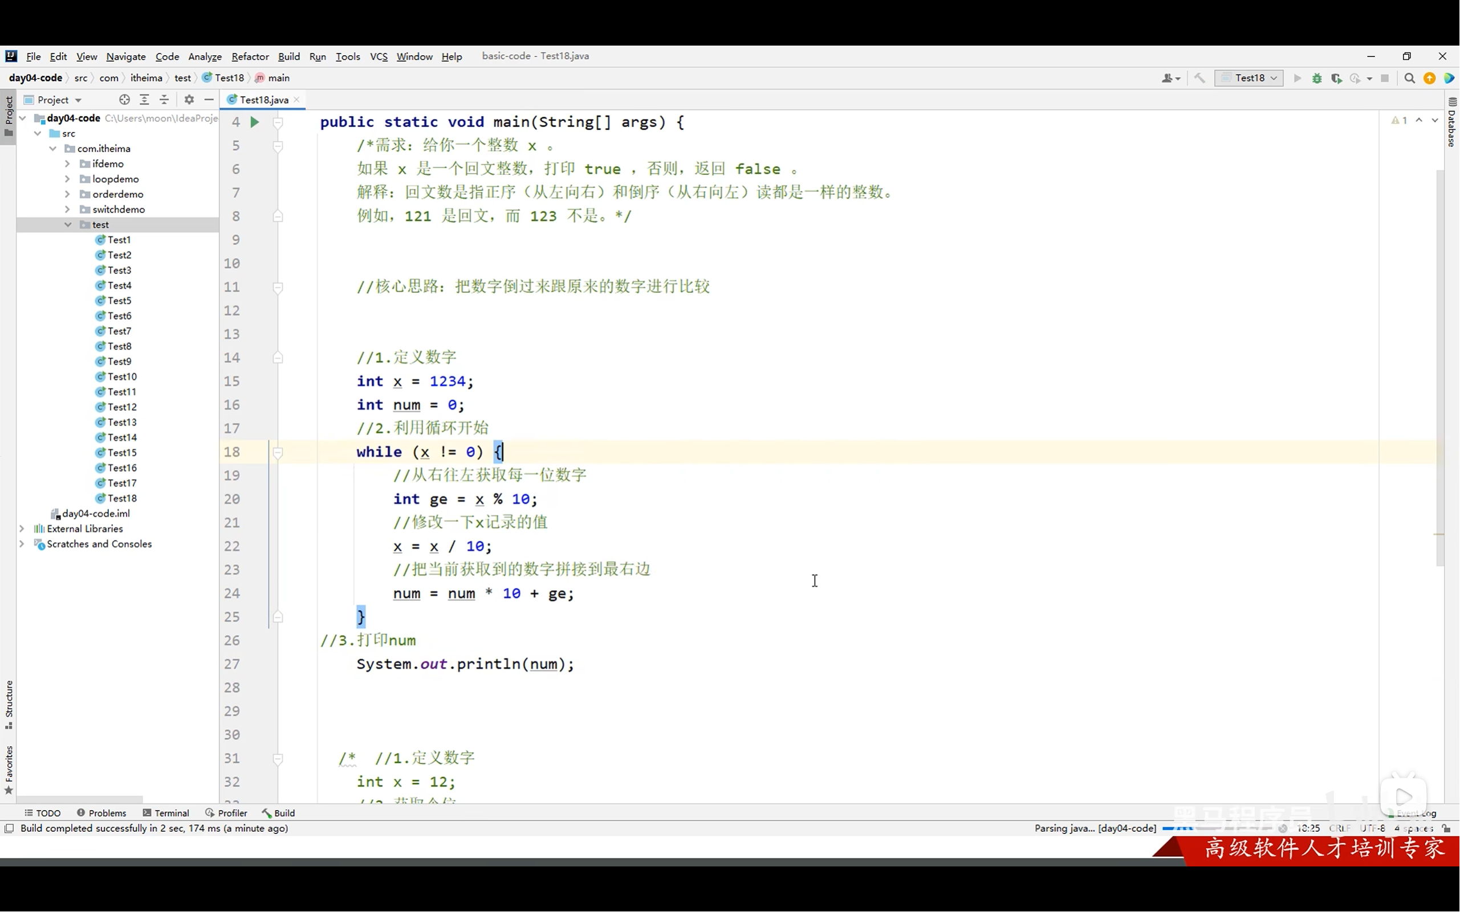Click the locate file target icon in Project panel
Viewport: 1460px width, 912px height.
coord(124,100)
